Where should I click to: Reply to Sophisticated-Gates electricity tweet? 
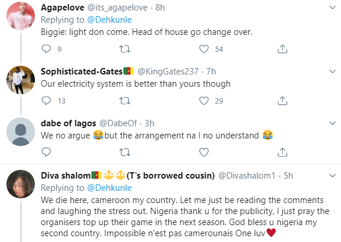46,101
